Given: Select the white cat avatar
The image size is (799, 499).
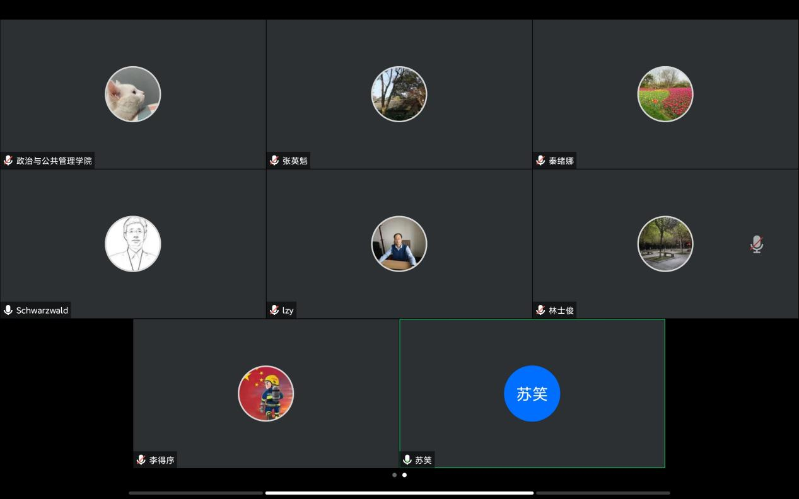Looking at the screenshot, I should pos(133,95).
